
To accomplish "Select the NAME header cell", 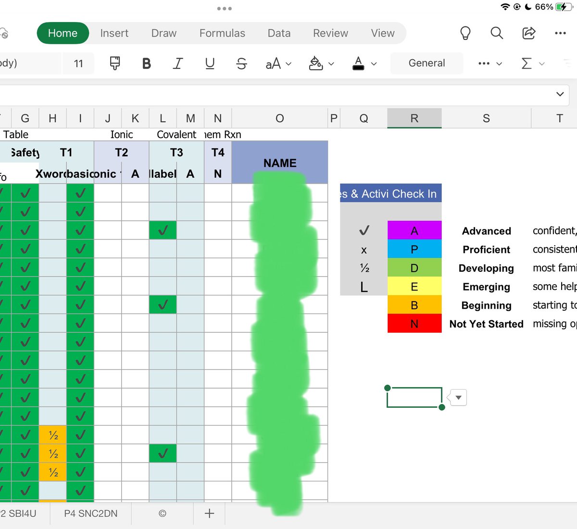I will click(280, 163).
